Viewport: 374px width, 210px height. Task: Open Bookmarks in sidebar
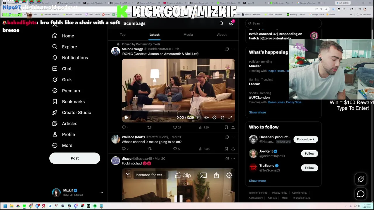[x=68, y=101]
